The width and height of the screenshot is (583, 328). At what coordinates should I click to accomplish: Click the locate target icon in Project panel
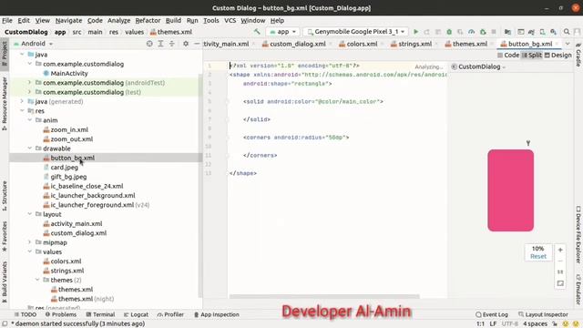(x=149, y=44)
